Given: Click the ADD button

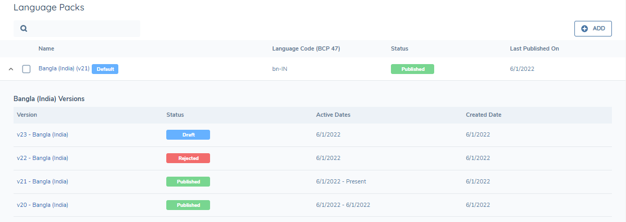Looking at the screenshot, I should pyautogui.click(x=593, y=29).
